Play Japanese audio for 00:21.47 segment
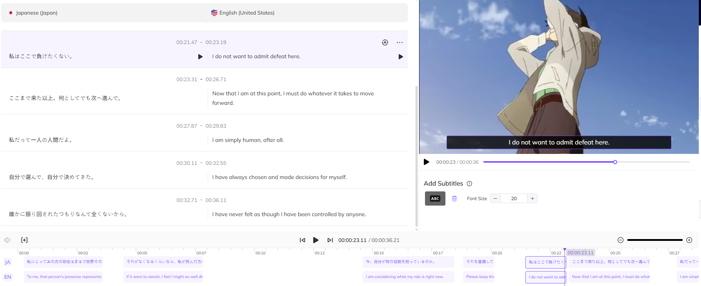701x286 pixels. pyautogui.click(x=200, y=57)
